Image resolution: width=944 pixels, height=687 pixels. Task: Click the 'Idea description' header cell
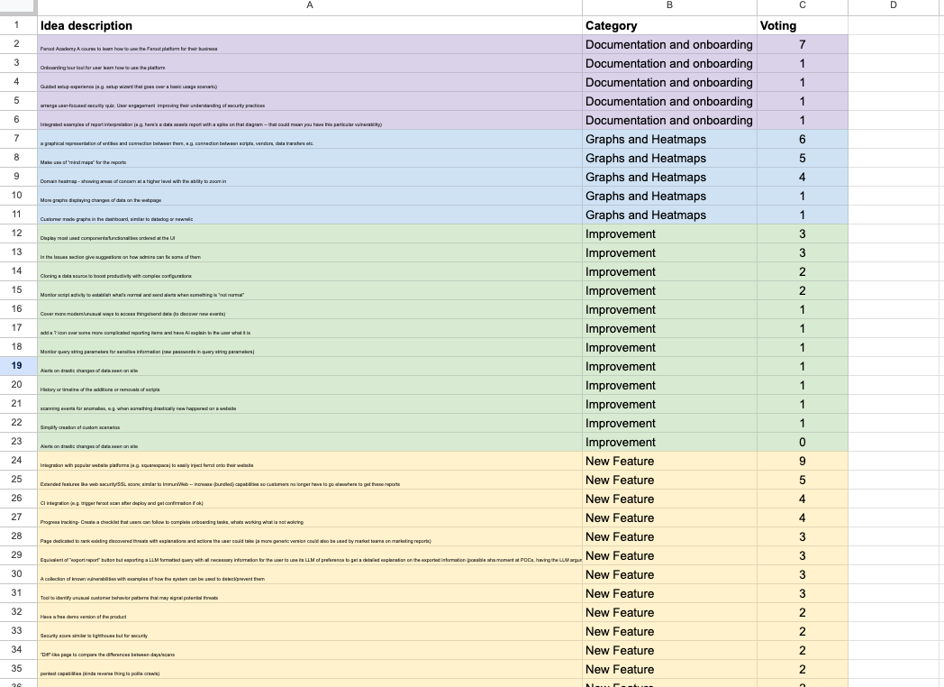[x=310, y=25]
